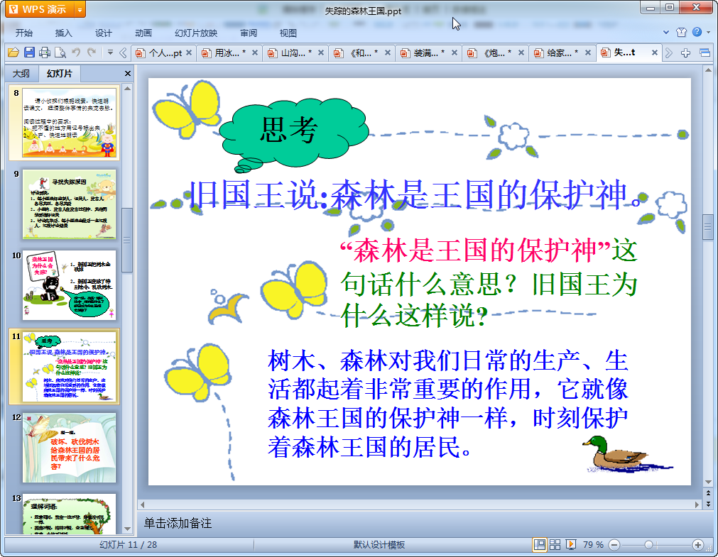Switch to 大纲 outline pane tab
Image resolution: width=718 pixels, height=557 pixels.
21,73
